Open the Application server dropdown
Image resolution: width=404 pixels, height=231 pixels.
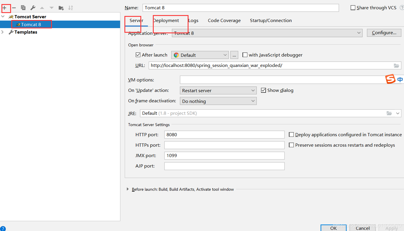(x=267, y=33)
